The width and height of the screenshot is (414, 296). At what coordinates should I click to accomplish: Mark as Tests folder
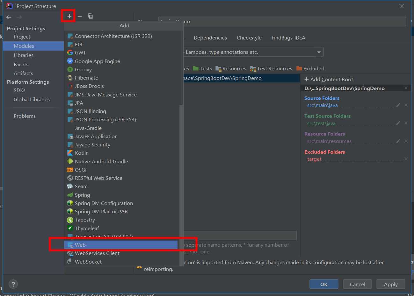tap(202, 68)
